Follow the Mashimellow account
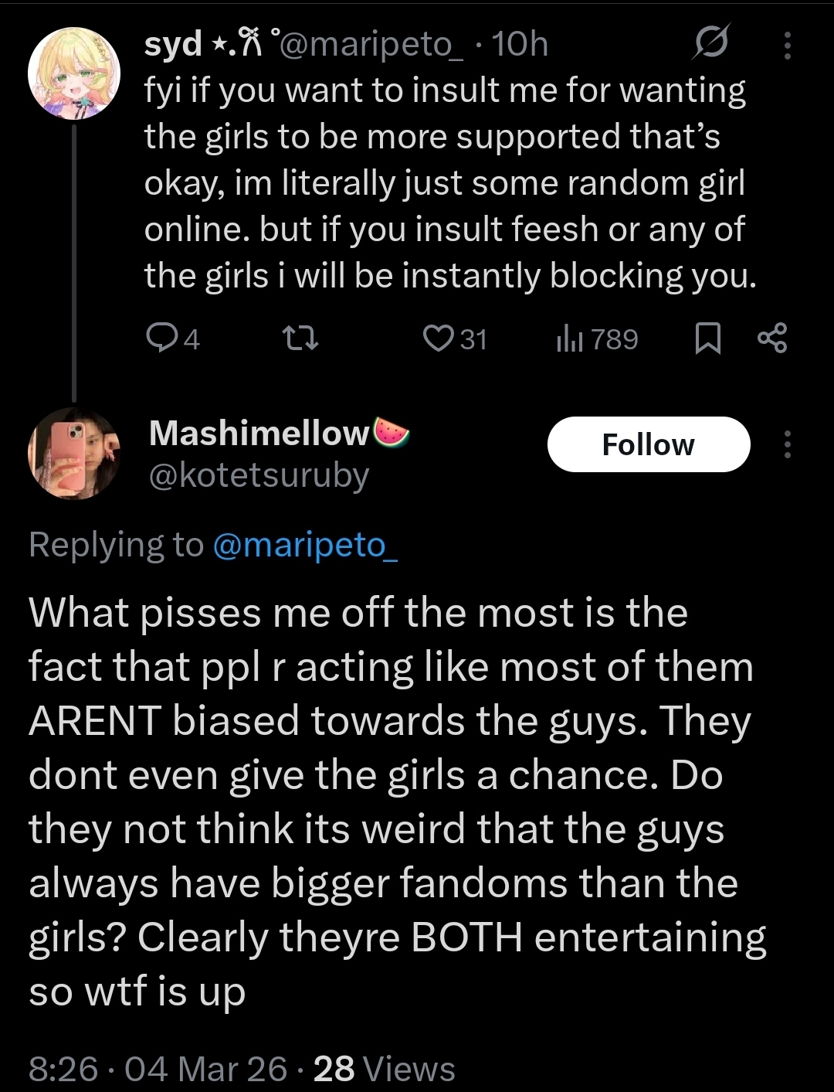Viewport: 834px width, 1092px height. pos(648,444)
